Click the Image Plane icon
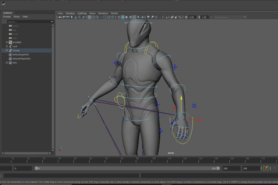Viewport: 278px width, 185px height. (75, 17)
